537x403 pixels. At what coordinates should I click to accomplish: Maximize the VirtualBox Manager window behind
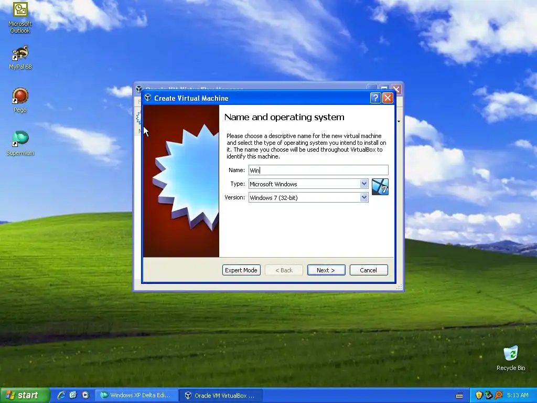coord(384,89)
